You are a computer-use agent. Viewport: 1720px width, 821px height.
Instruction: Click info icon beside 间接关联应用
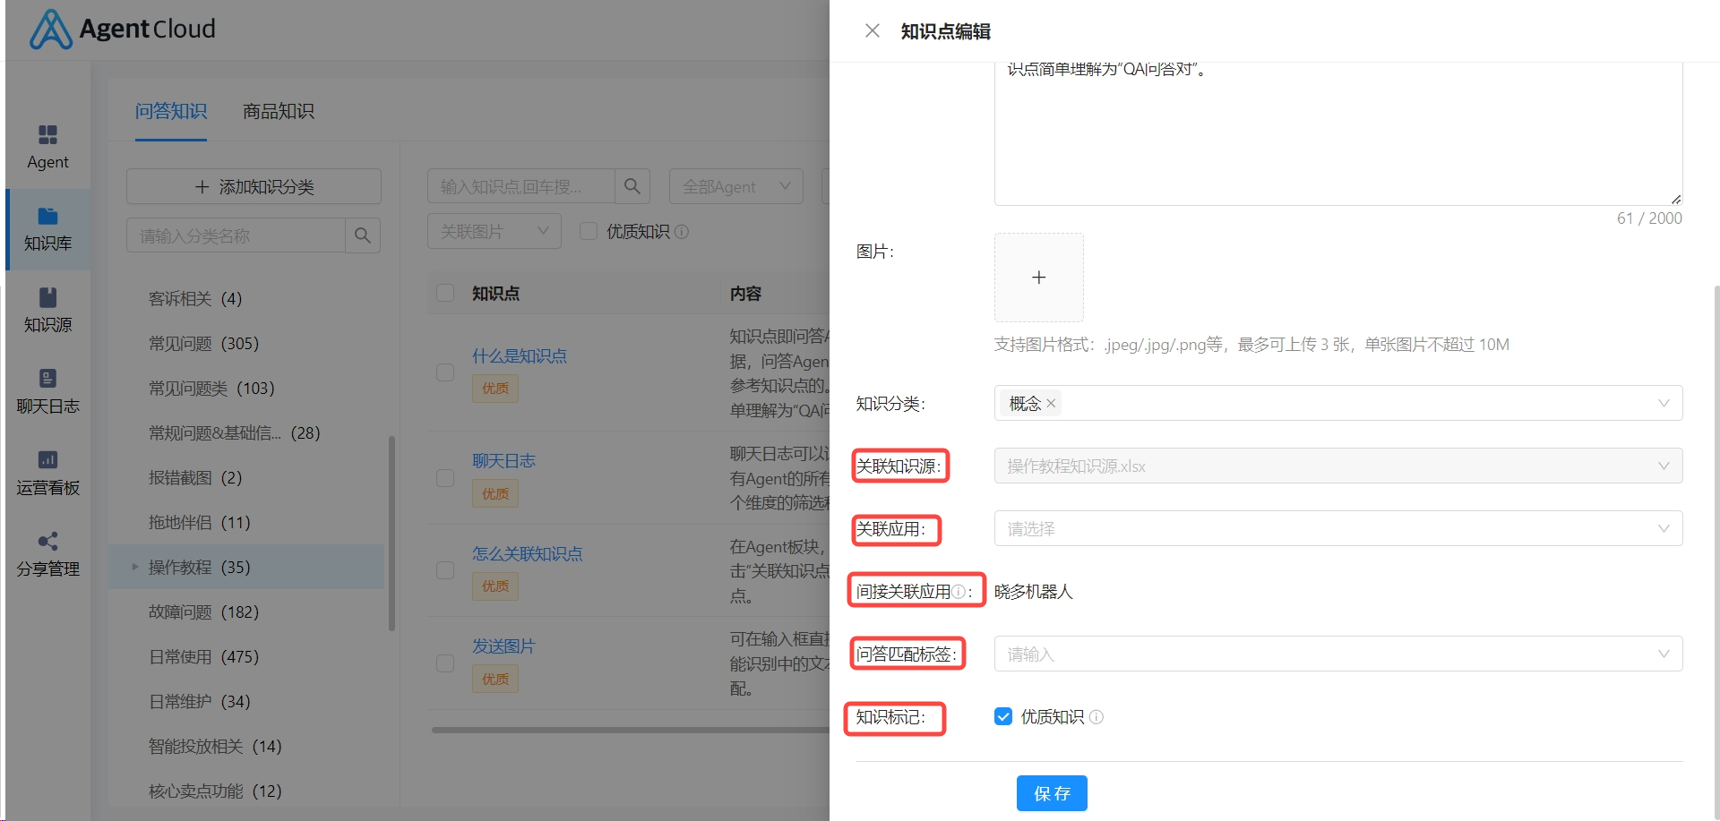tap(959, 592)
